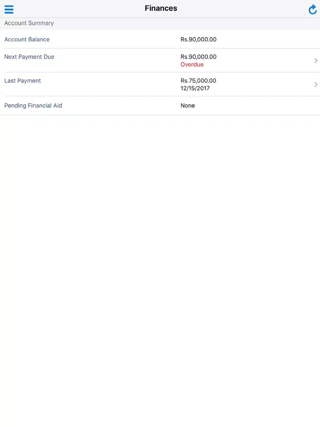Select the 12/15/2017 payment date

click(x=195, y=88)
